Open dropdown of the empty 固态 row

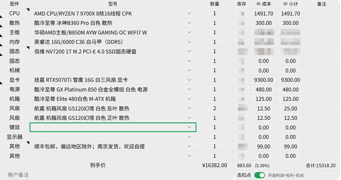coord(189,61)
